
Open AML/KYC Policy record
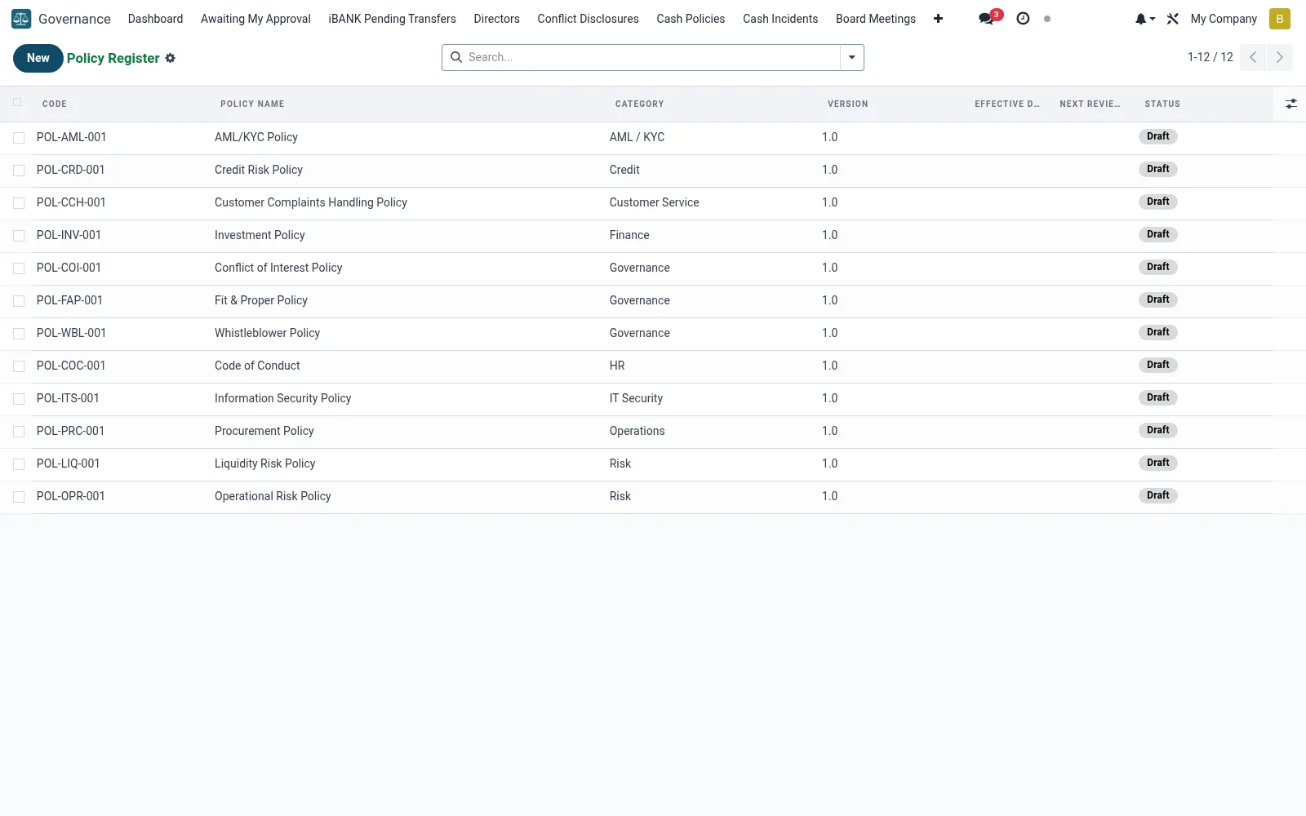pyautogui.click(x=256, y=137)
